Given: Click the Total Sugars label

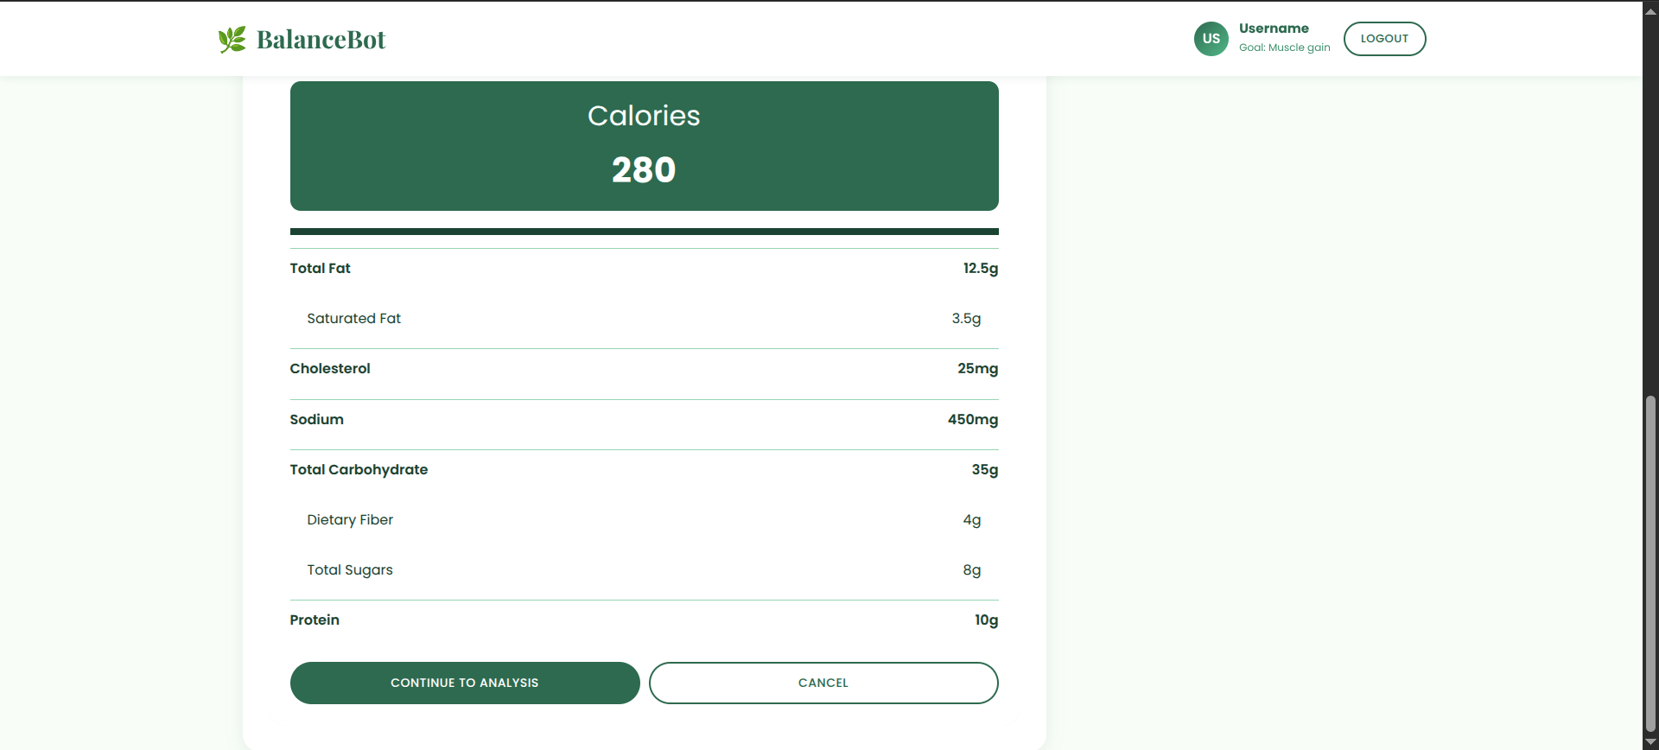Looking at the screenshot, I should (x=350, y=569).
